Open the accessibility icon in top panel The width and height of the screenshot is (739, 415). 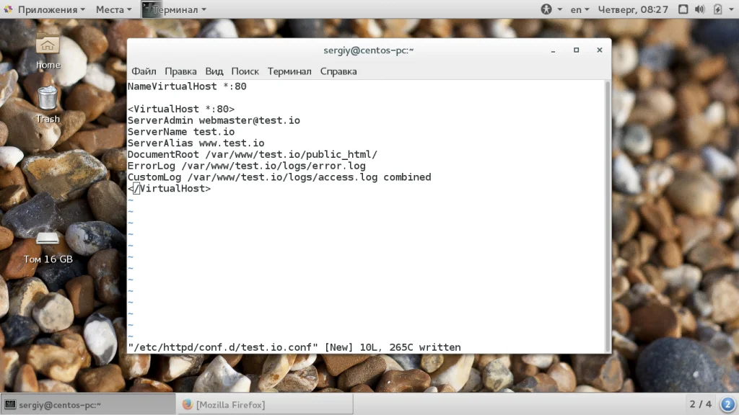(546, 9)
